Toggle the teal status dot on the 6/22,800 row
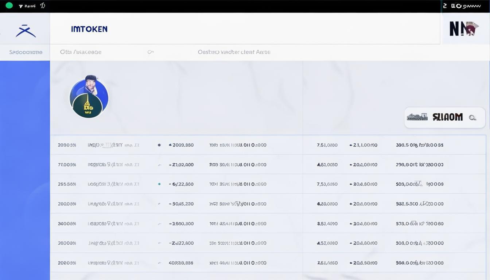 pyautogui.click(x=159, y=184)
